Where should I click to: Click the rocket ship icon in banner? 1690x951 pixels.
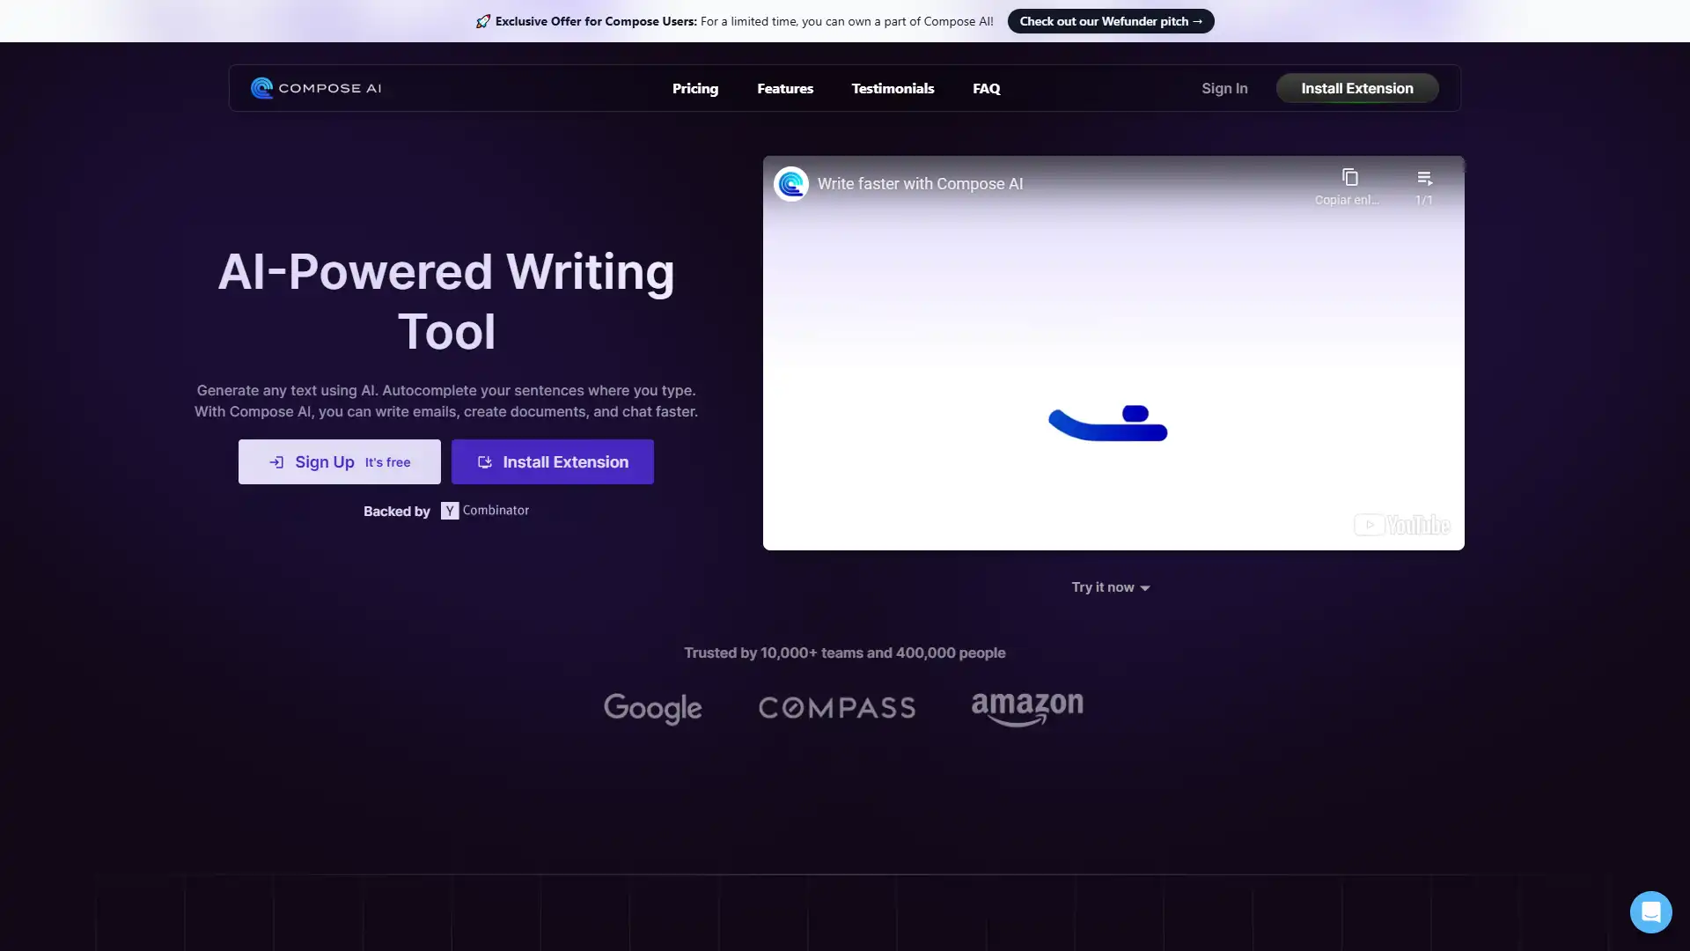point(483,21)
